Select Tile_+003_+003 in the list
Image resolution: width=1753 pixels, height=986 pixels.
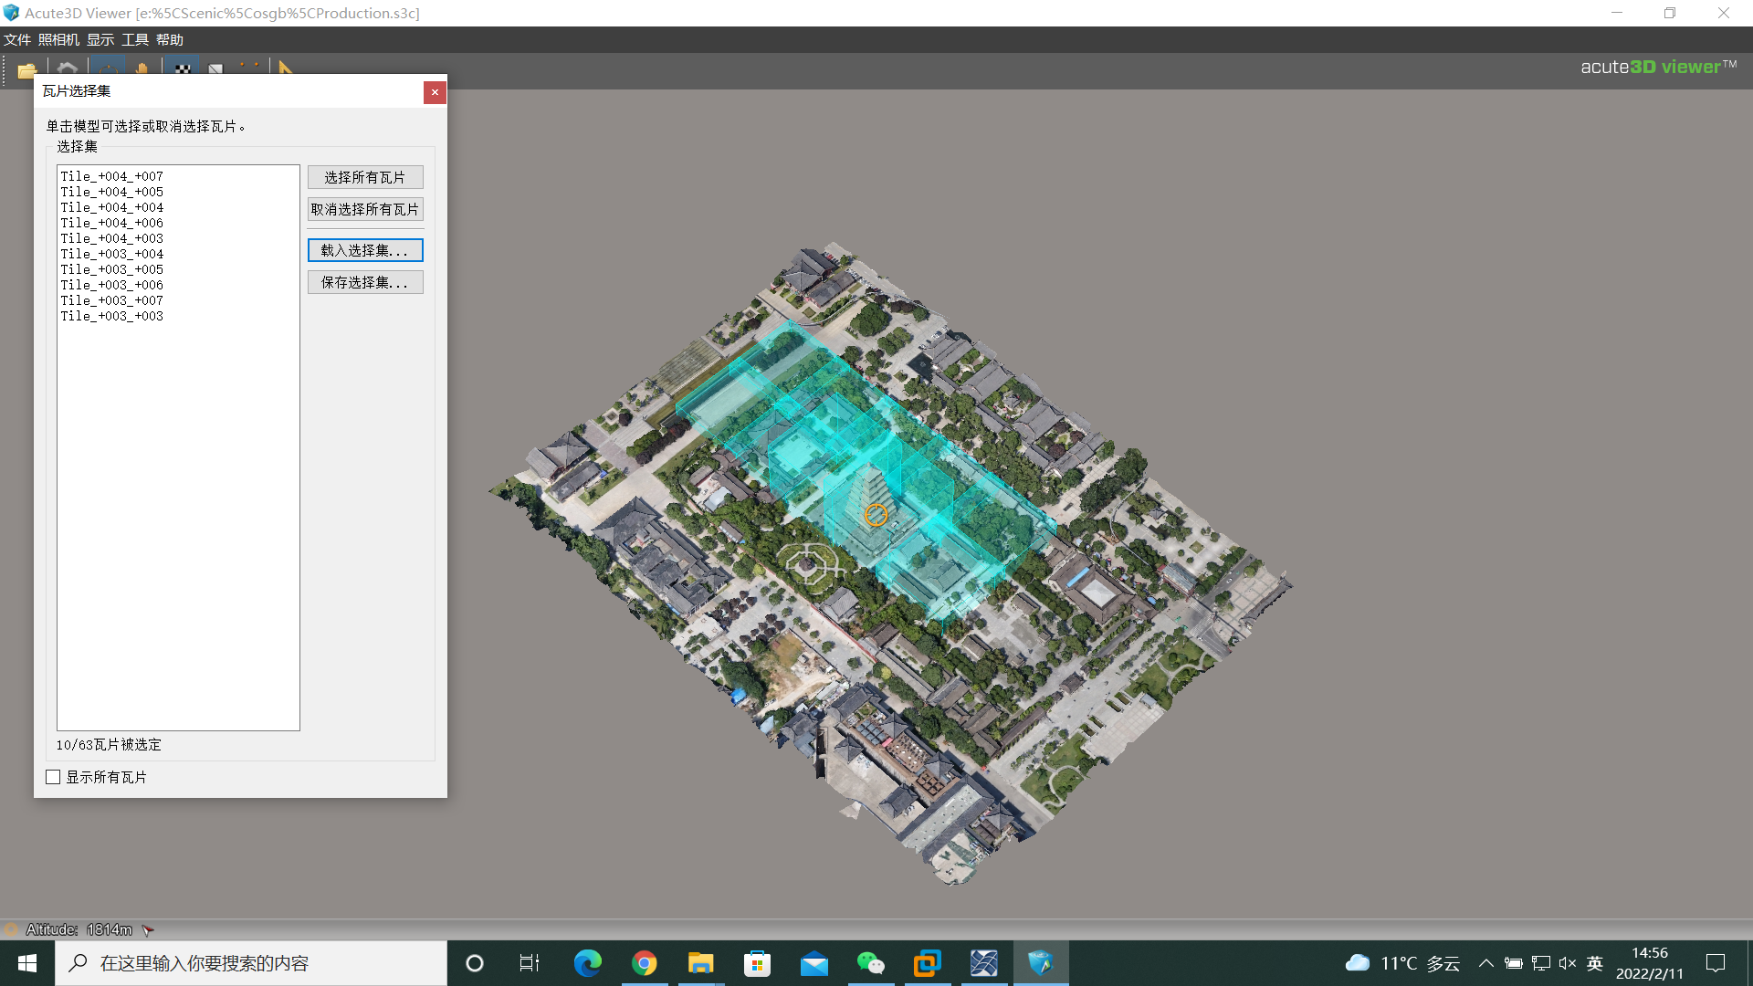coord(112,316)
